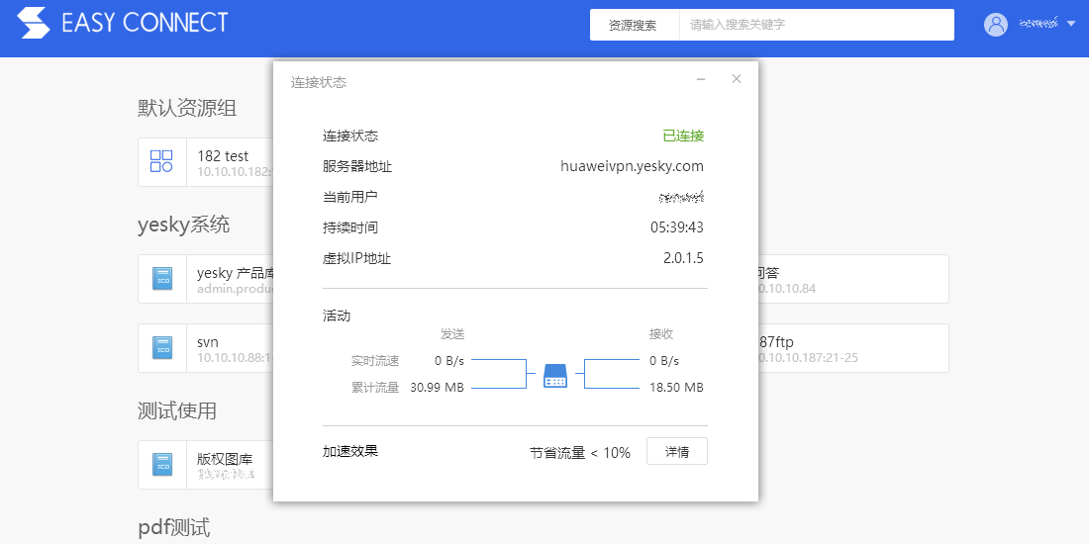Click the 资源搜索 search button
1089x544 pixels.
(634, 26)
